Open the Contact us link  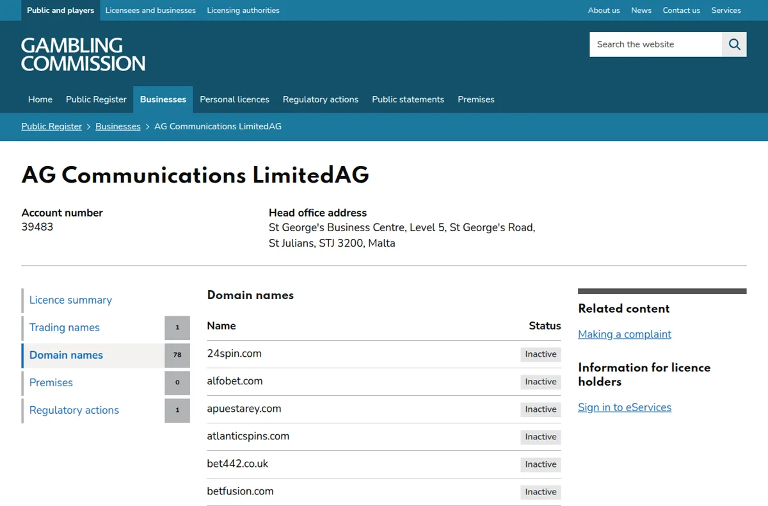(682, 10)
